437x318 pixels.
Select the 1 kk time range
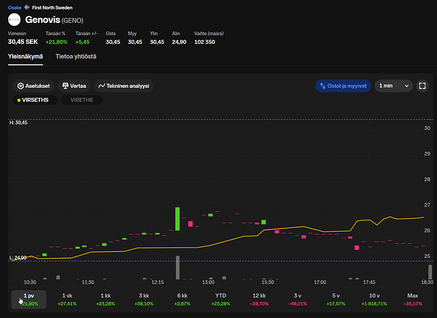106,300
